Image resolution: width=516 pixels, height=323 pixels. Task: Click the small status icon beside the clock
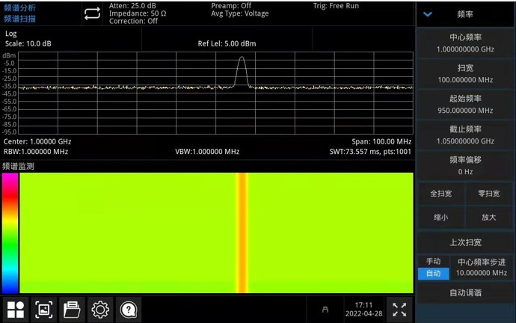click(325, 310)
